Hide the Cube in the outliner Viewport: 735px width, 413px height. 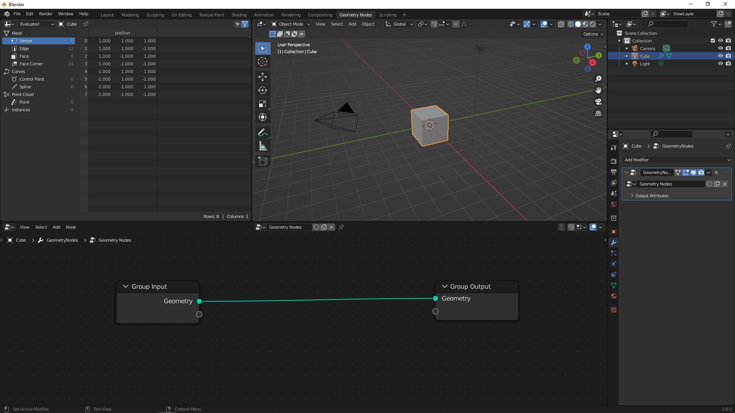pos(720,56)
